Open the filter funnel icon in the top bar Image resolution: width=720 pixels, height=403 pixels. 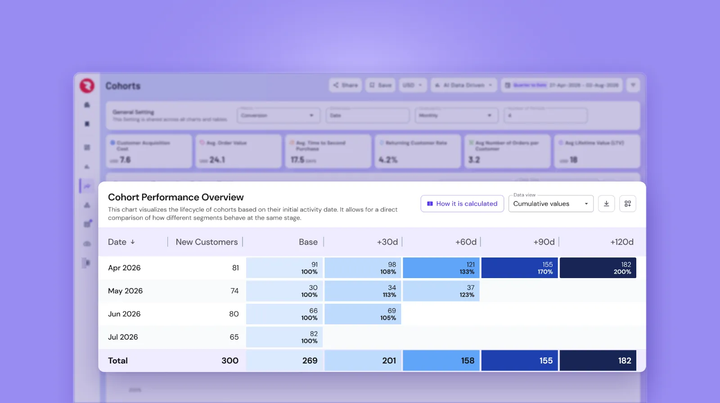[633, 85]
